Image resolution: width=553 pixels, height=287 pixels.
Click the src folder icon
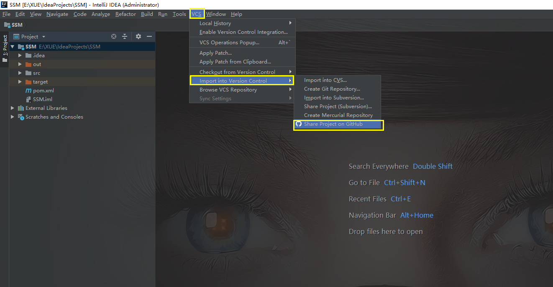point(28,73)
